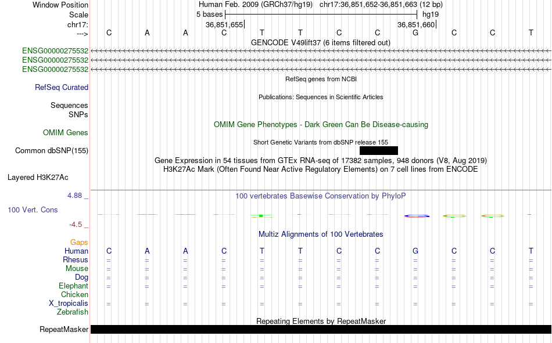Open the OMIM Gene Phenotypes track title
Screen dimensions: 552x343
pyautogui.click(x=321, y=125)
